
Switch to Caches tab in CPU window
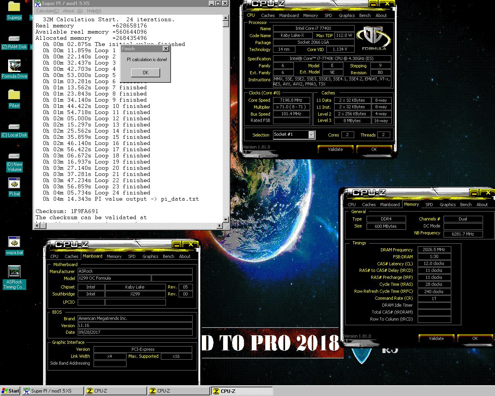click(x=268, y=15)
